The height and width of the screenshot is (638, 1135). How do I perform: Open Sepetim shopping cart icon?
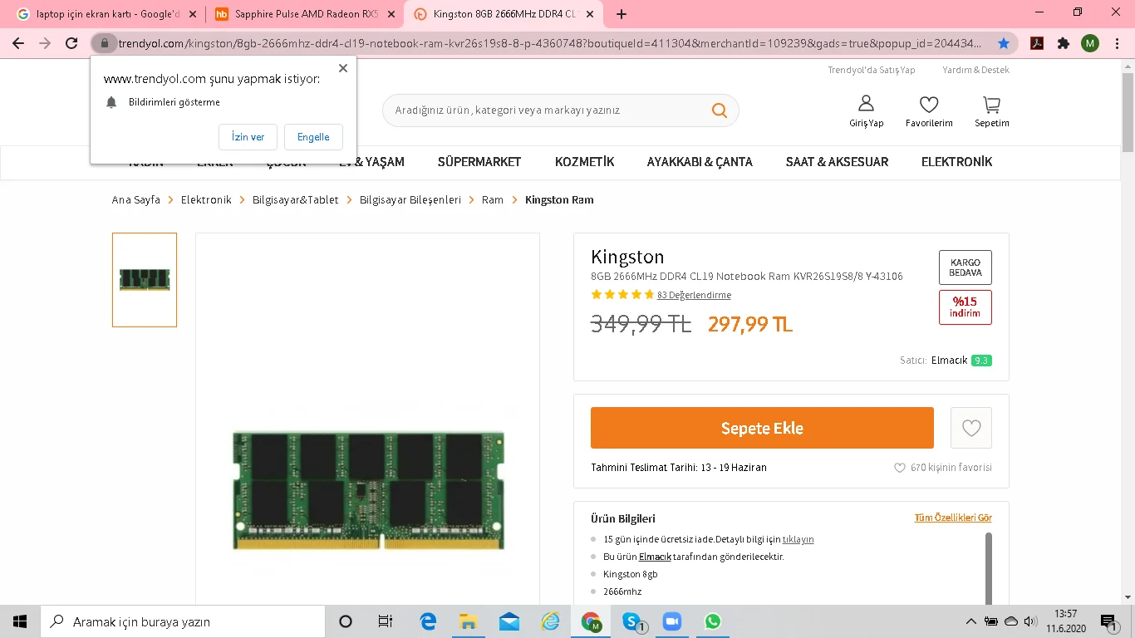point(992,111)
